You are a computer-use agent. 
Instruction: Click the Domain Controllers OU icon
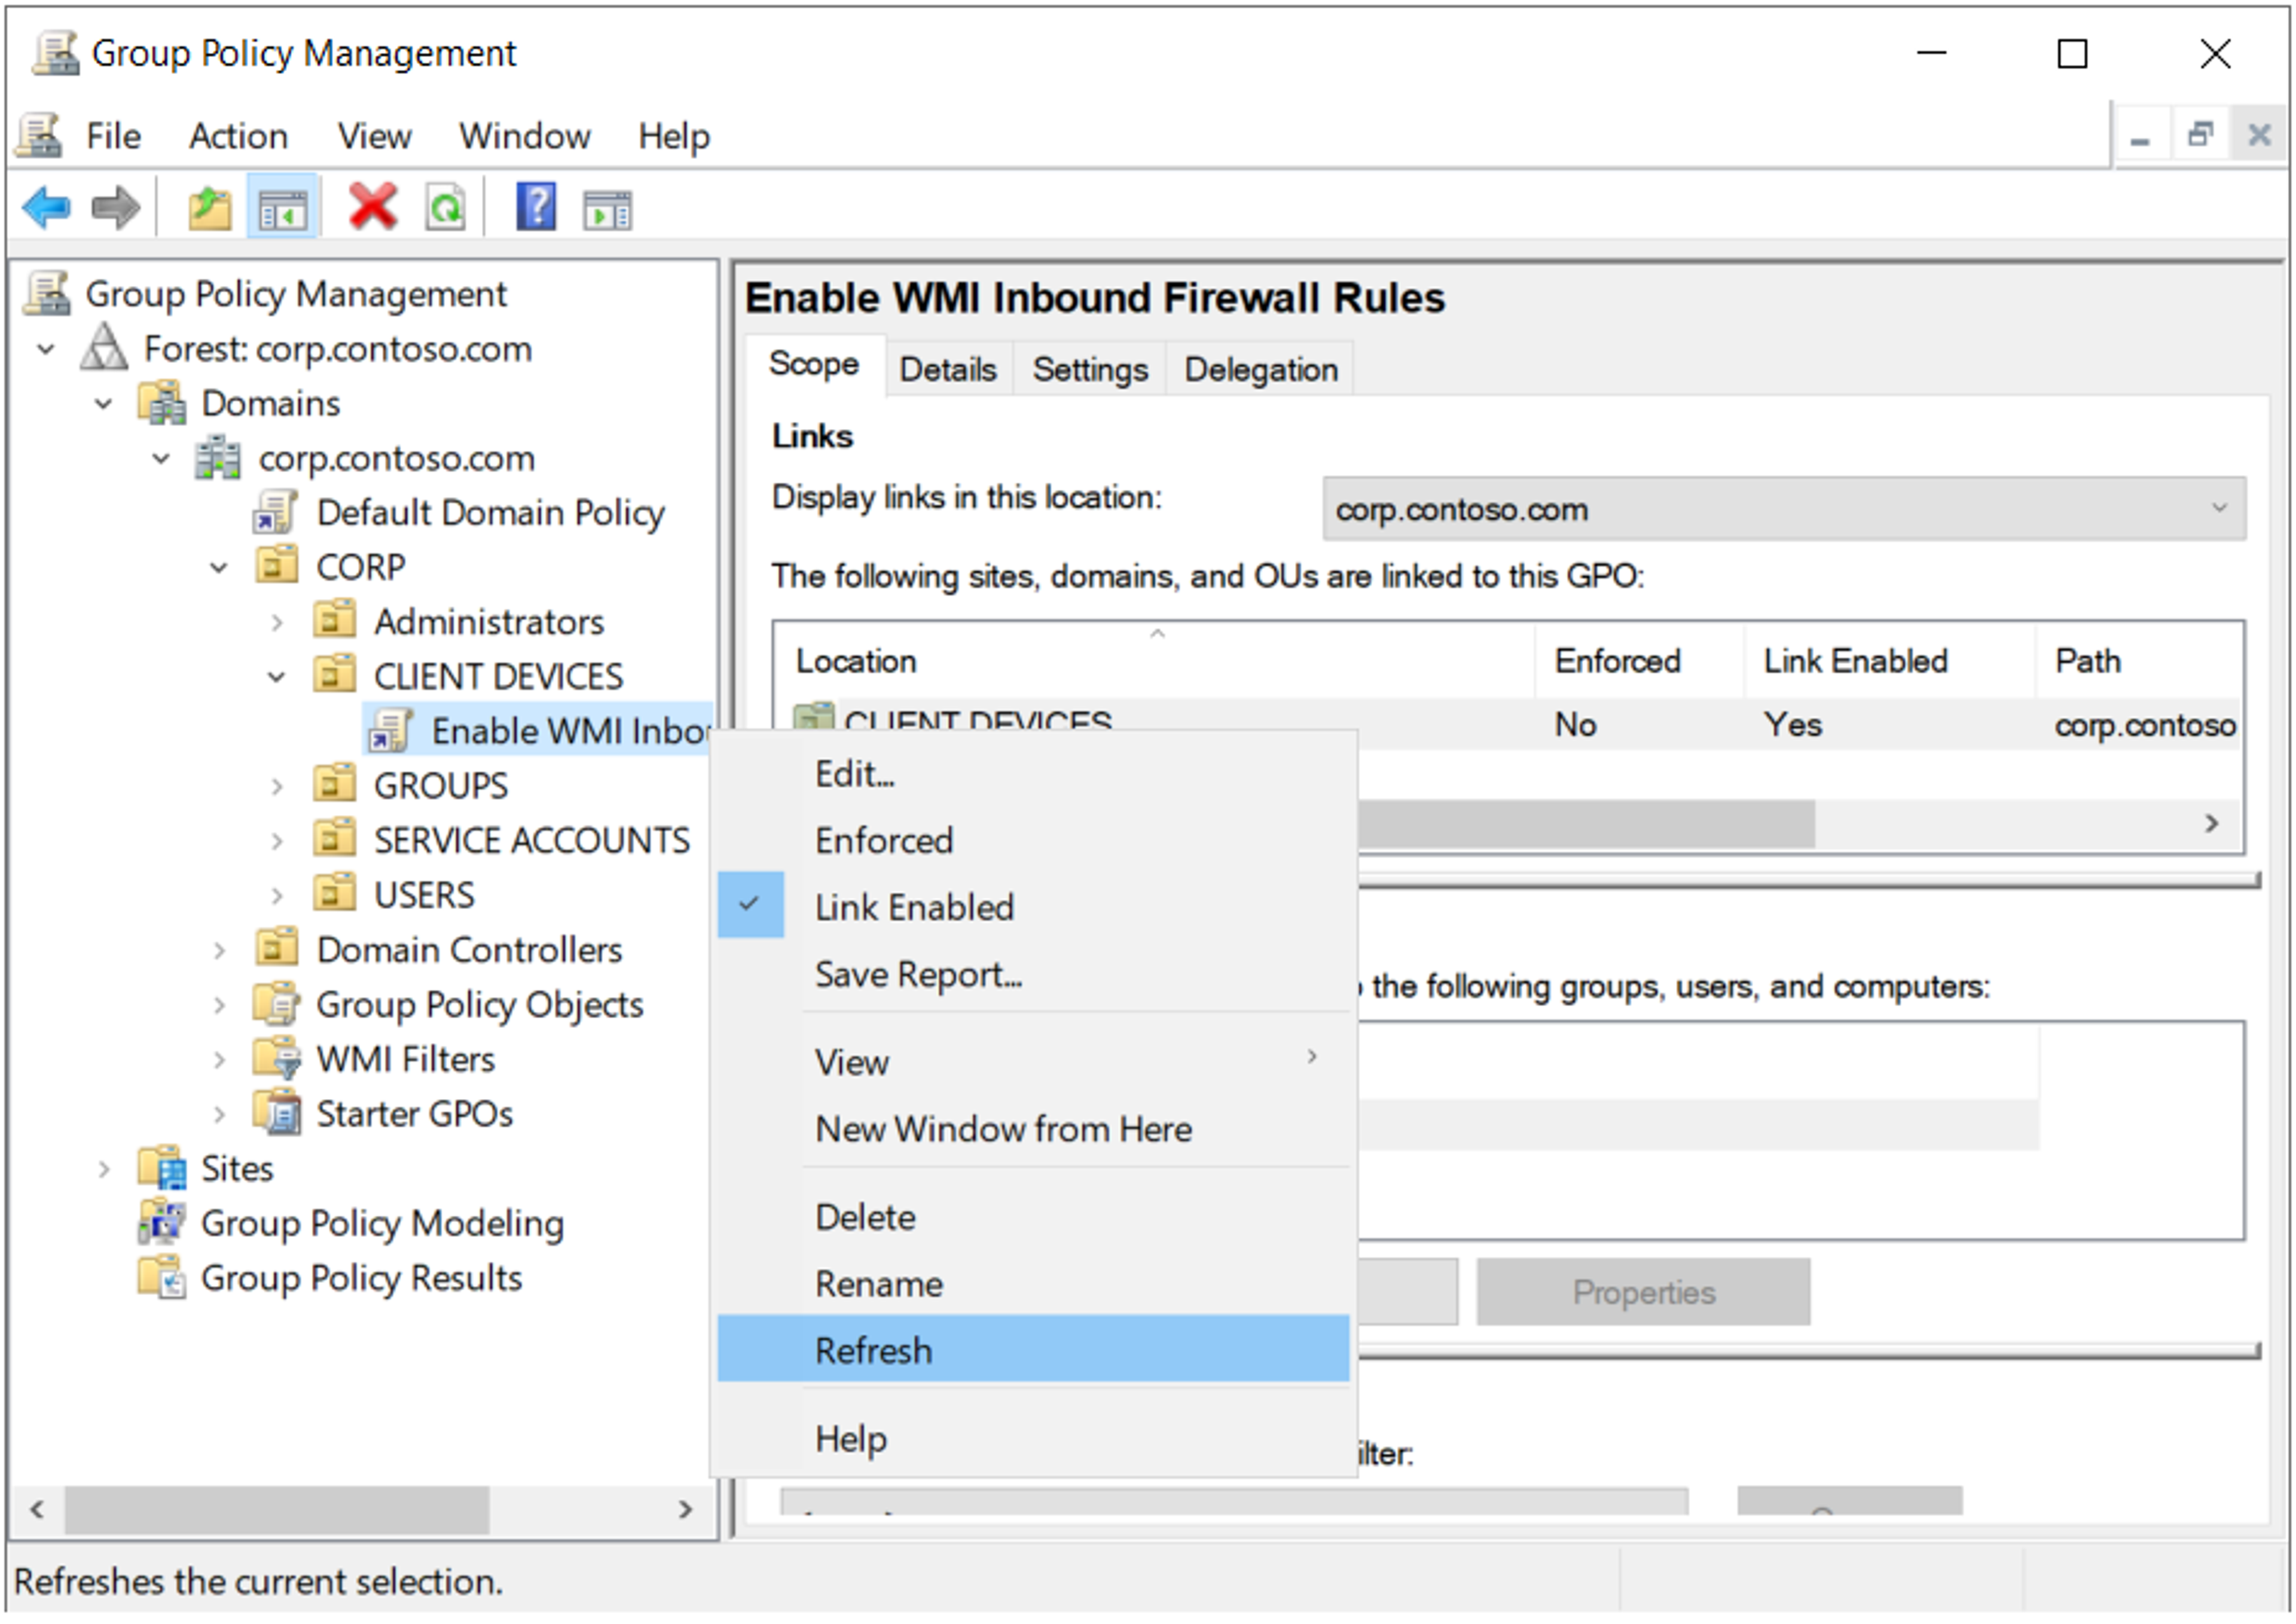[x=277, y=948]
